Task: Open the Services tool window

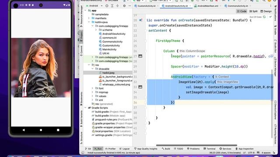Action: 225,149
